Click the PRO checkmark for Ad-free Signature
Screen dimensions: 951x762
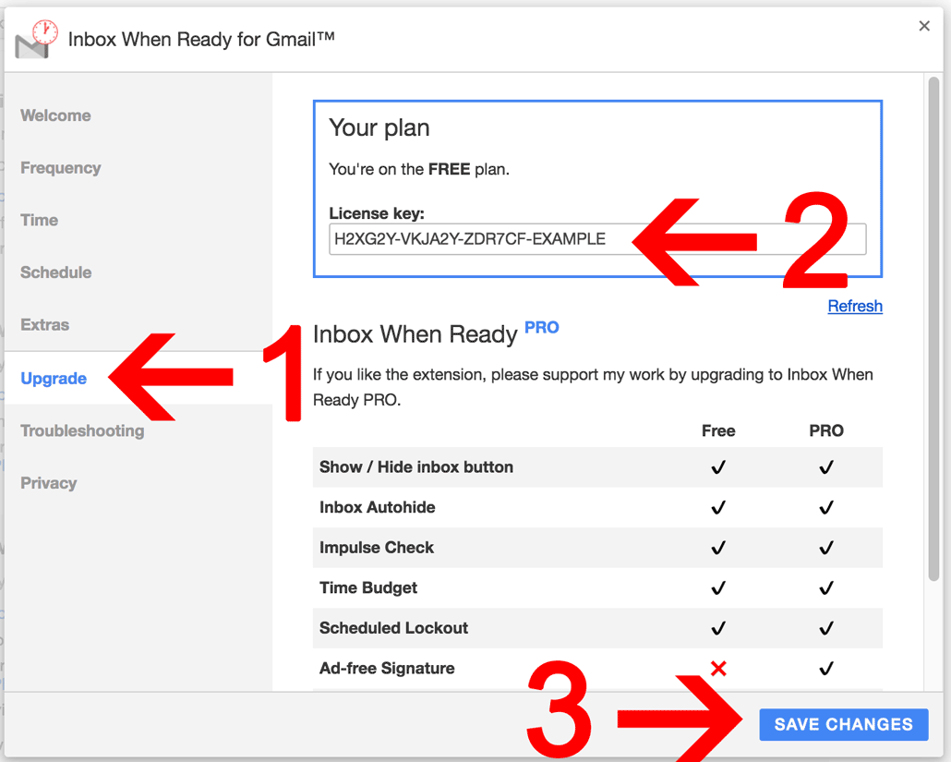[826, 669]
